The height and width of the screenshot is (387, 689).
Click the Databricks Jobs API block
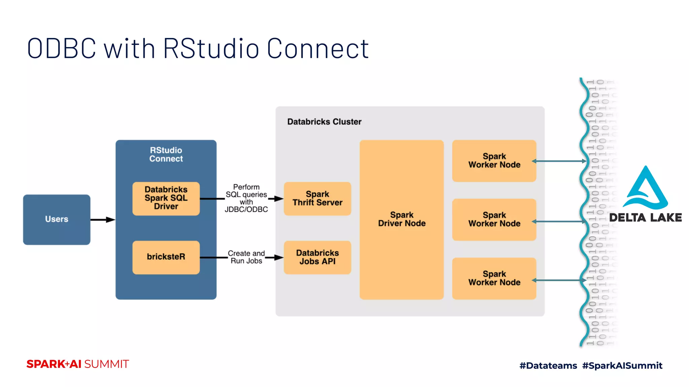coord(317,257)
